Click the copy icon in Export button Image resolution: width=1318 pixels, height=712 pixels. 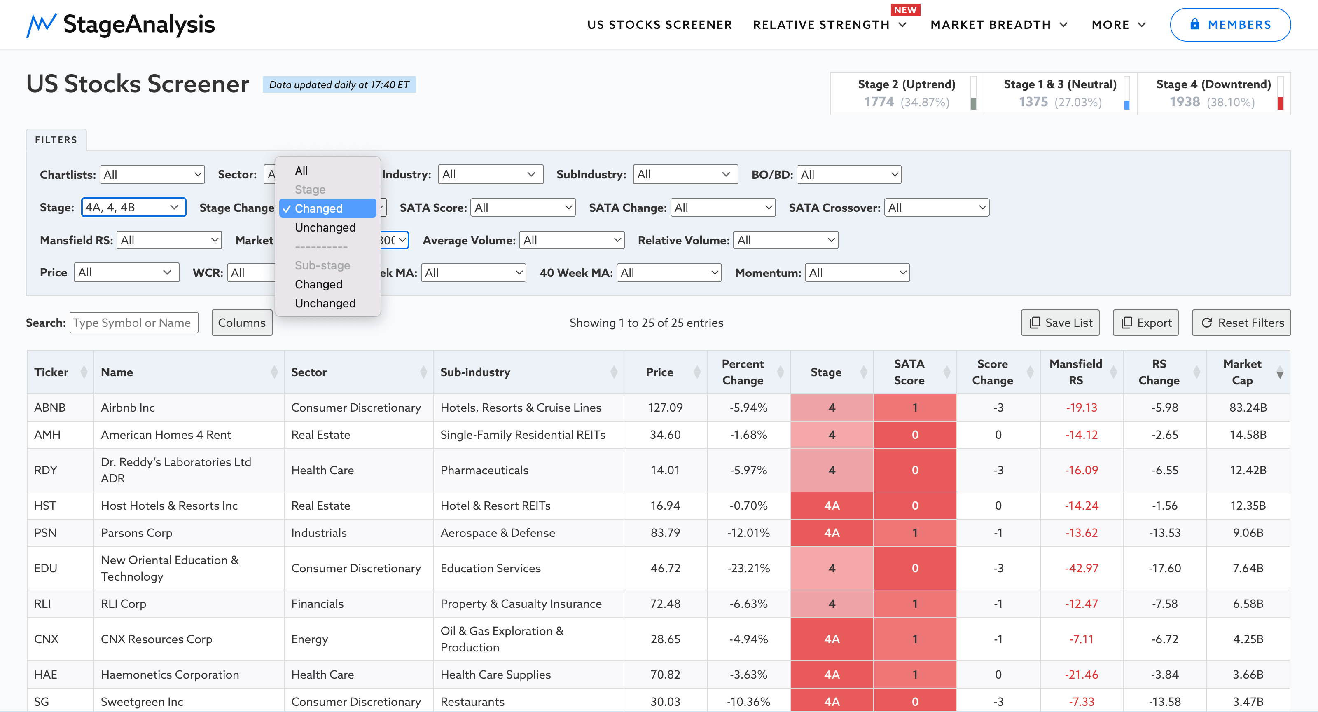coord(1126,323)
